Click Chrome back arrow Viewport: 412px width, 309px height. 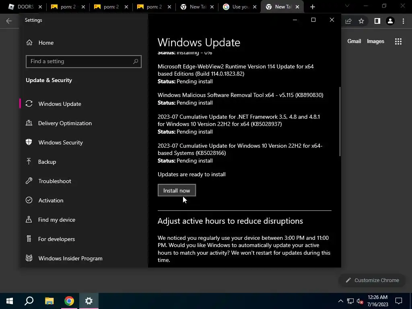coord(9,21)
